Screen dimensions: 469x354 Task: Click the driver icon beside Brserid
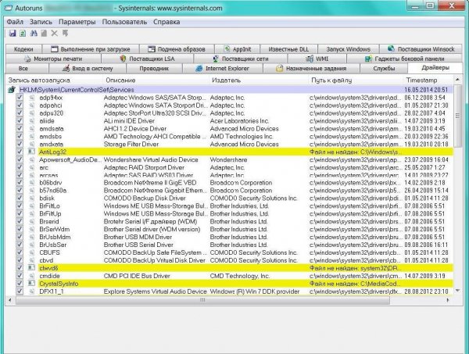coord(32,222)
